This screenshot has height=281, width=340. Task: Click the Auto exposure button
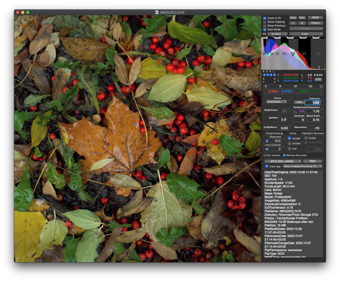tap(299, 102)
